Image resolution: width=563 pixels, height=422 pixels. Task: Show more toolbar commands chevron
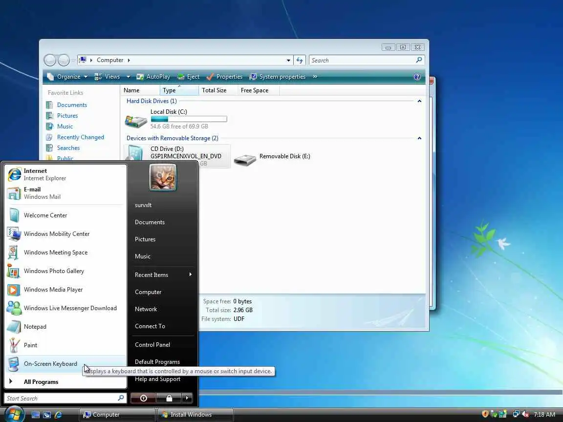coord(315,76)
